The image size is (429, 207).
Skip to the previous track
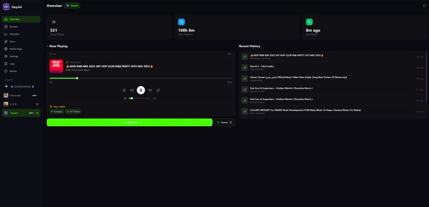(x=132, y=90)
